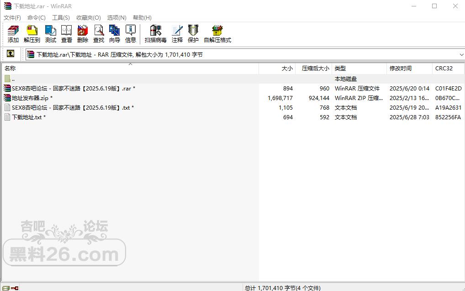Click the size value 1,698,717
This screenshot has height=291, width=465.
280,98
